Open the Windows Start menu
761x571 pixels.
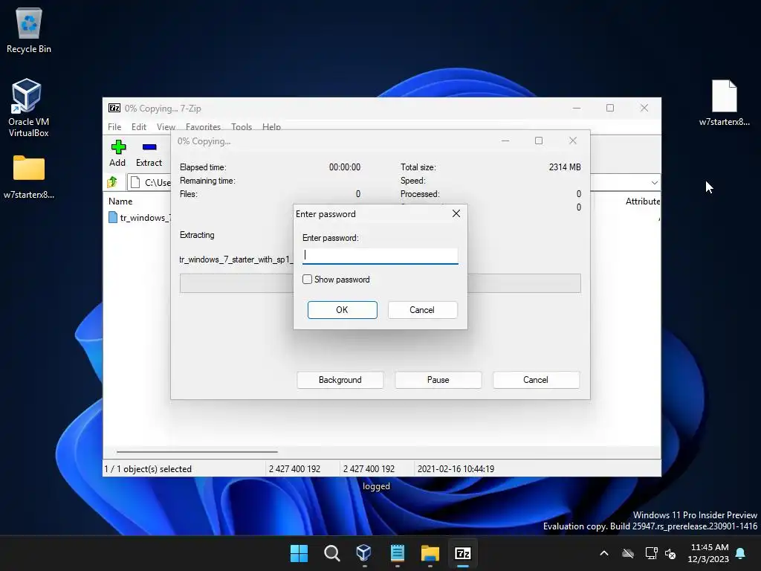click(299, 553)
